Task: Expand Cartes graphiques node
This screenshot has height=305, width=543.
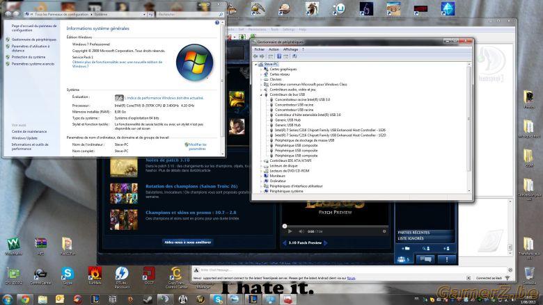Action: click(262, 69)
